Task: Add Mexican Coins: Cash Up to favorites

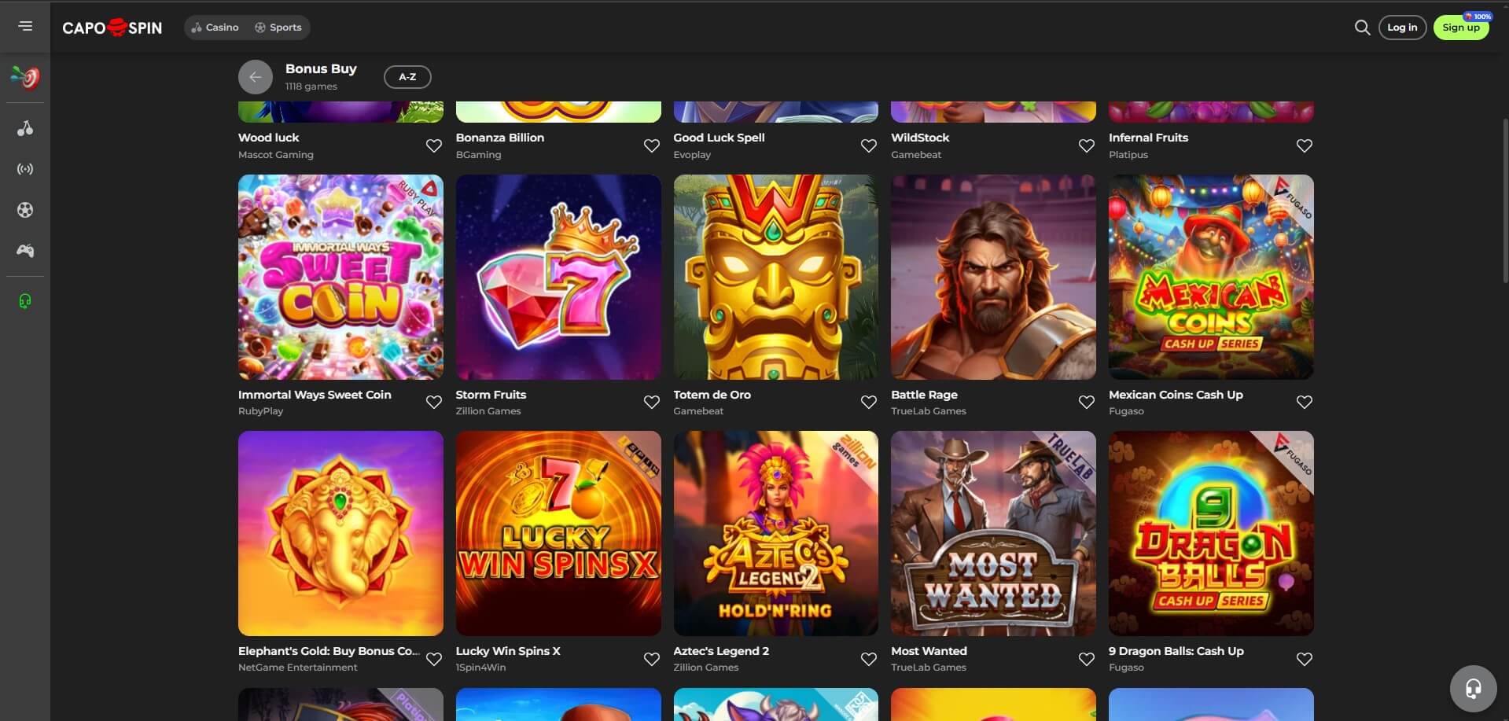Action: pyautogui.click(x=1305, y=402)
